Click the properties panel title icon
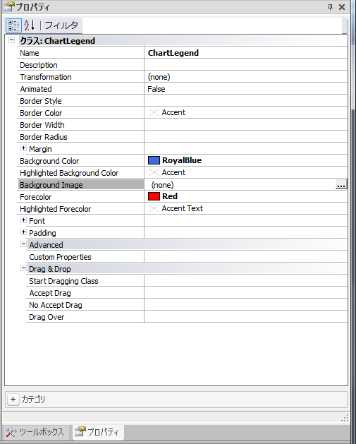 [x=8, y=6]
